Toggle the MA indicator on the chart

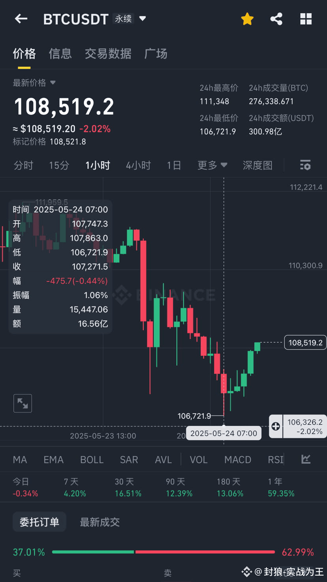pos(20,459)
